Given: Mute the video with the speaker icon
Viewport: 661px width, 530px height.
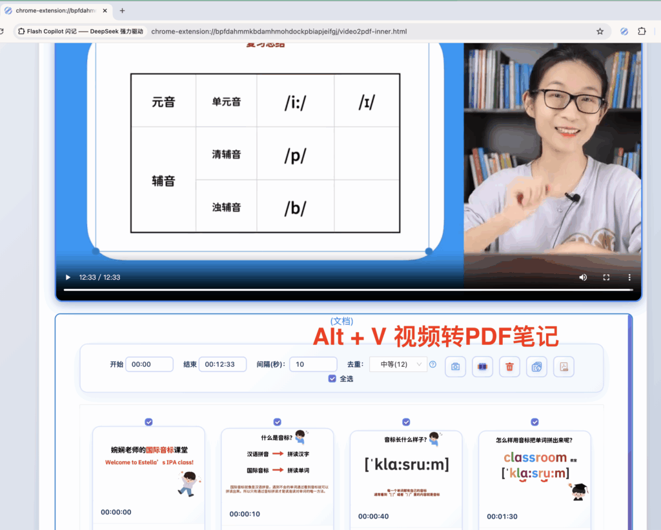Looking at the screenshot, I should click(583, 277).
